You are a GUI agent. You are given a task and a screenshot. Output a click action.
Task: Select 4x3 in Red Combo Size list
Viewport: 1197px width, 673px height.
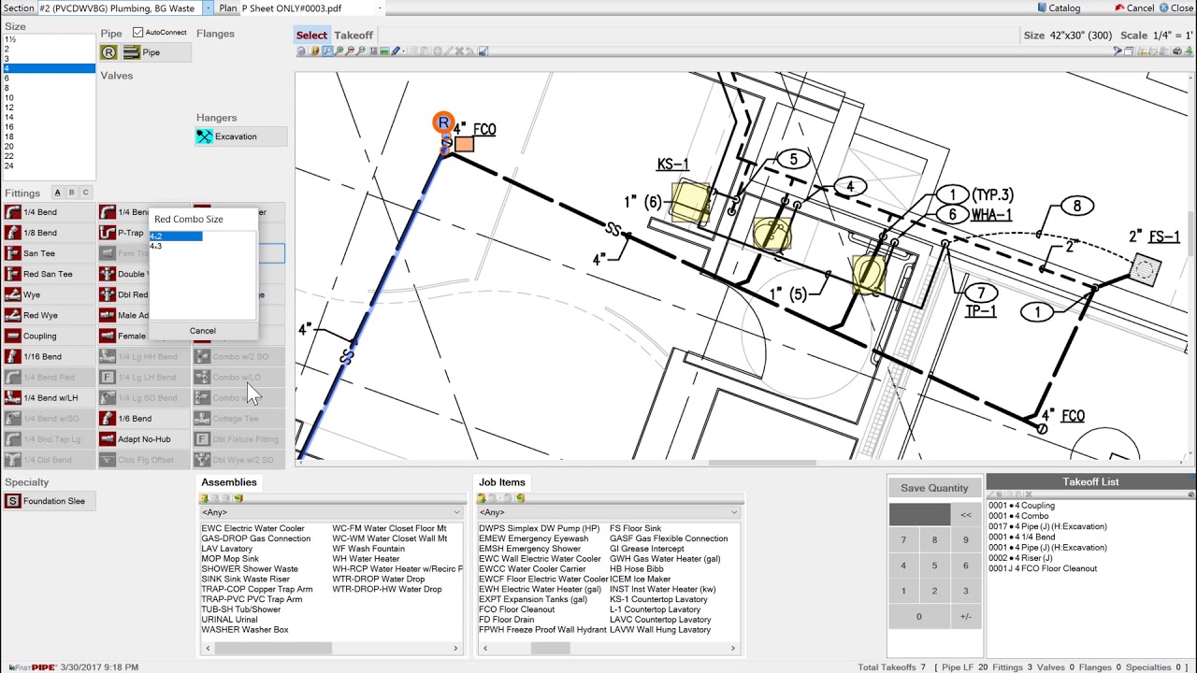(x=156, y=246)
